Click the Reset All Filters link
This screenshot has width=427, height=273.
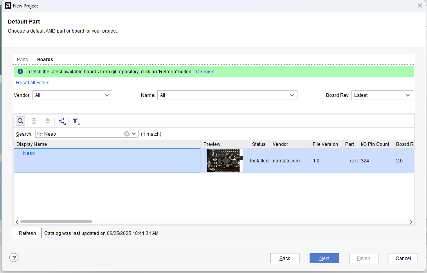pos(33,83)
